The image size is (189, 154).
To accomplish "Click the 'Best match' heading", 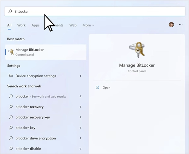I will (x=16, y=39).
